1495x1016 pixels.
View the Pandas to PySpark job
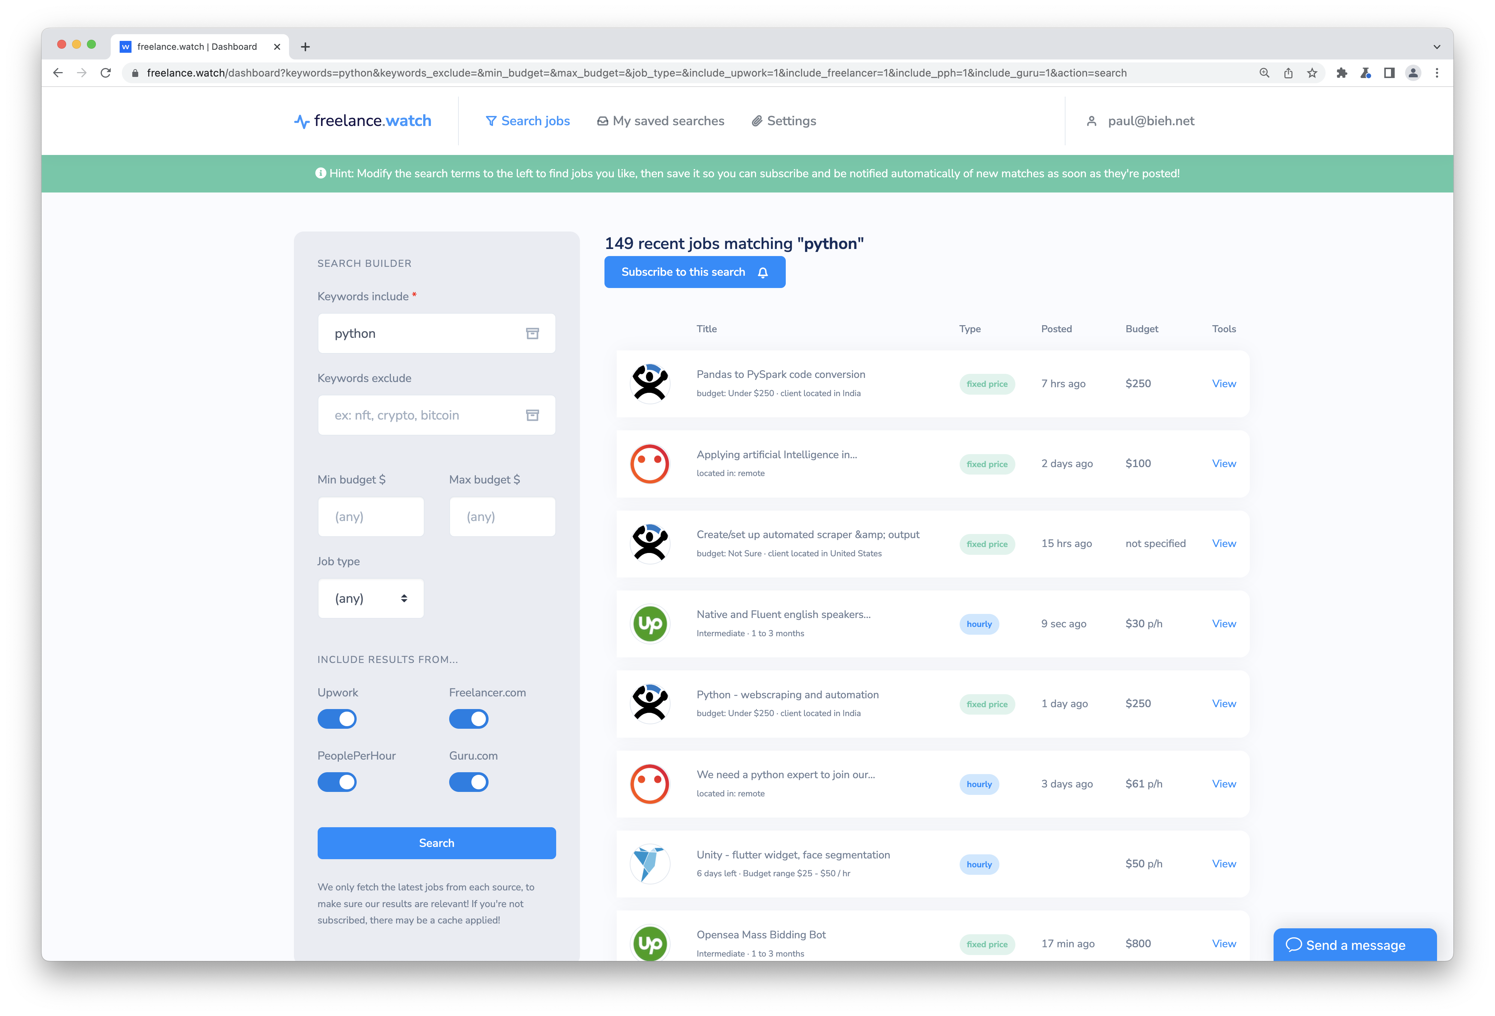(1223, 384)
